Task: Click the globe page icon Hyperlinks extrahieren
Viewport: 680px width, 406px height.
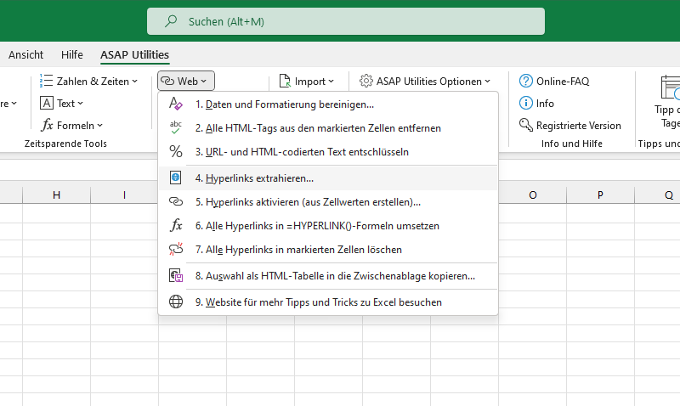Action: tap(176, 178)
